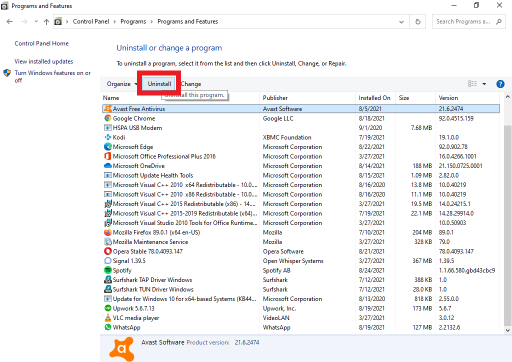The height and width of the screenshot is (362, 512).
Task: Open address bar history dropdown
Action: point(401,21)
